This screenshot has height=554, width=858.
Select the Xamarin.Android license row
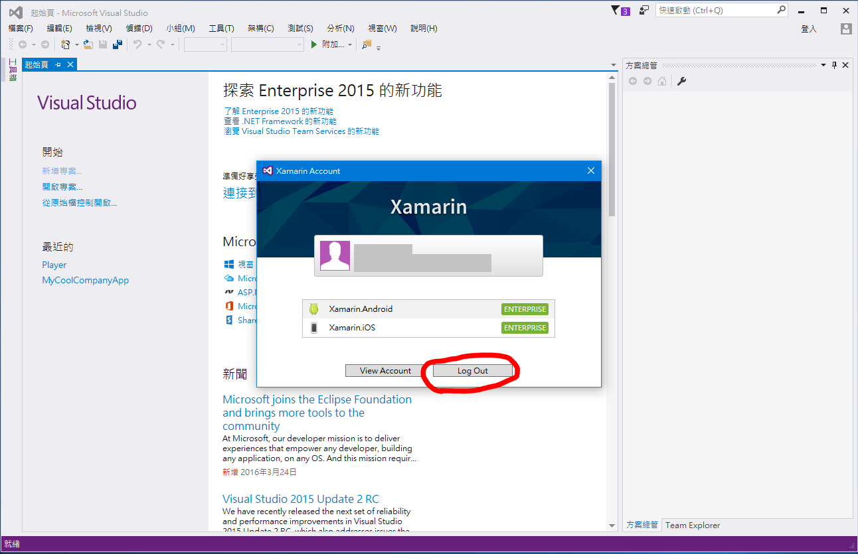[428, 309]
